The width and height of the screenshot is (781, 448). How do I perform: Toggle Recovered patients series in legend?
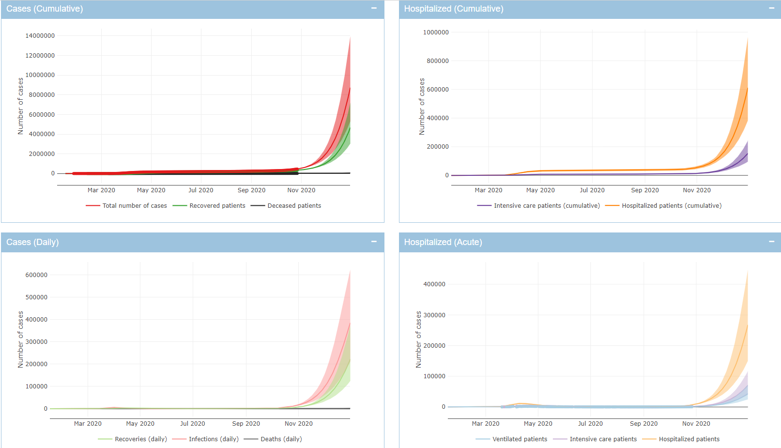[217, 206]
